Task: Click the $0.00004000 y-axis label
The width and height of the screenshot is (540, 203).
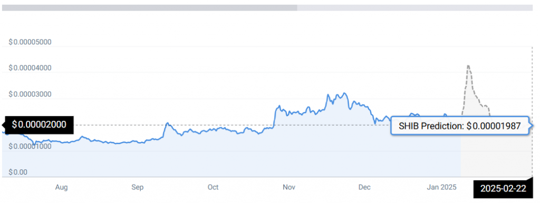Action: 30,68
